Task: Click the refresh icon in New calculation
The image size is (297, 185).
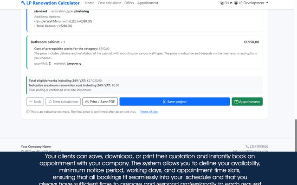Action: click(50, 102)
